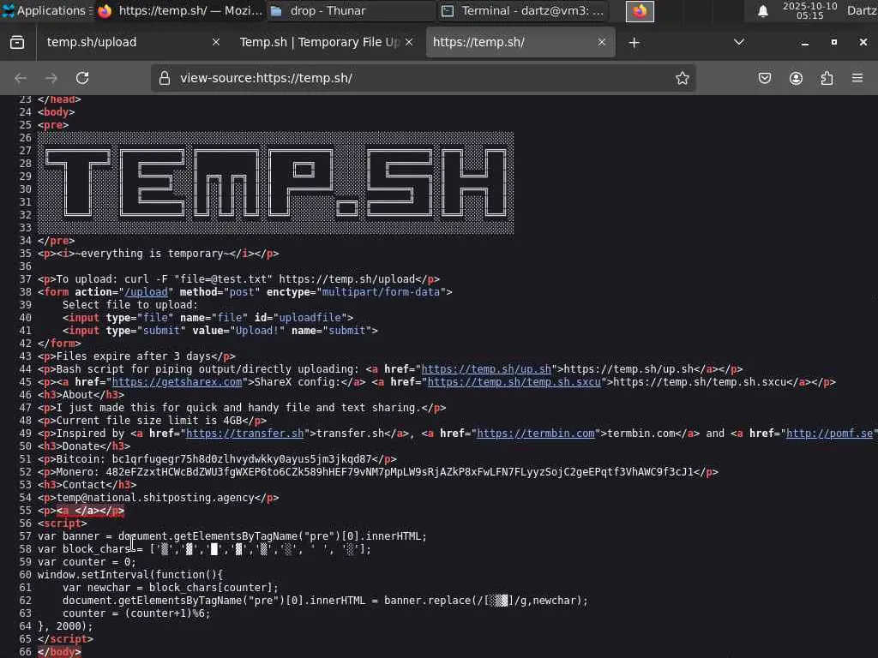Expand the list all tabs chevron
Image resolution: width=878 pixels, height=658 pixels.
coord(739,42)
